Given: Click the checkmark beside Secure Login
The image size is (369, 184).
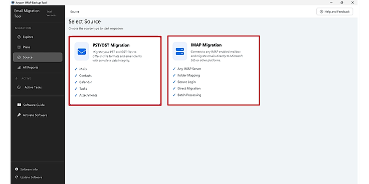Looking at the screenshot, I should [174, 82].
